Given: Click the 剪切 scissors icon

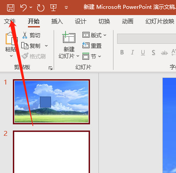Looking at the screenshot, I should coord(25,35).
